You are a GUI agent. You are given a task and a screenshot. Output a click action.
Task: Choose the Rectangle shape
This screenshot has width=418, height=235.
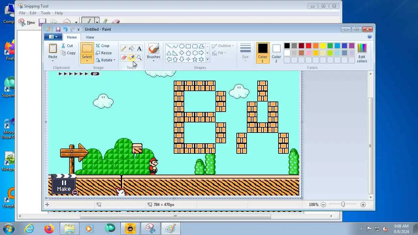coord(188,46)
